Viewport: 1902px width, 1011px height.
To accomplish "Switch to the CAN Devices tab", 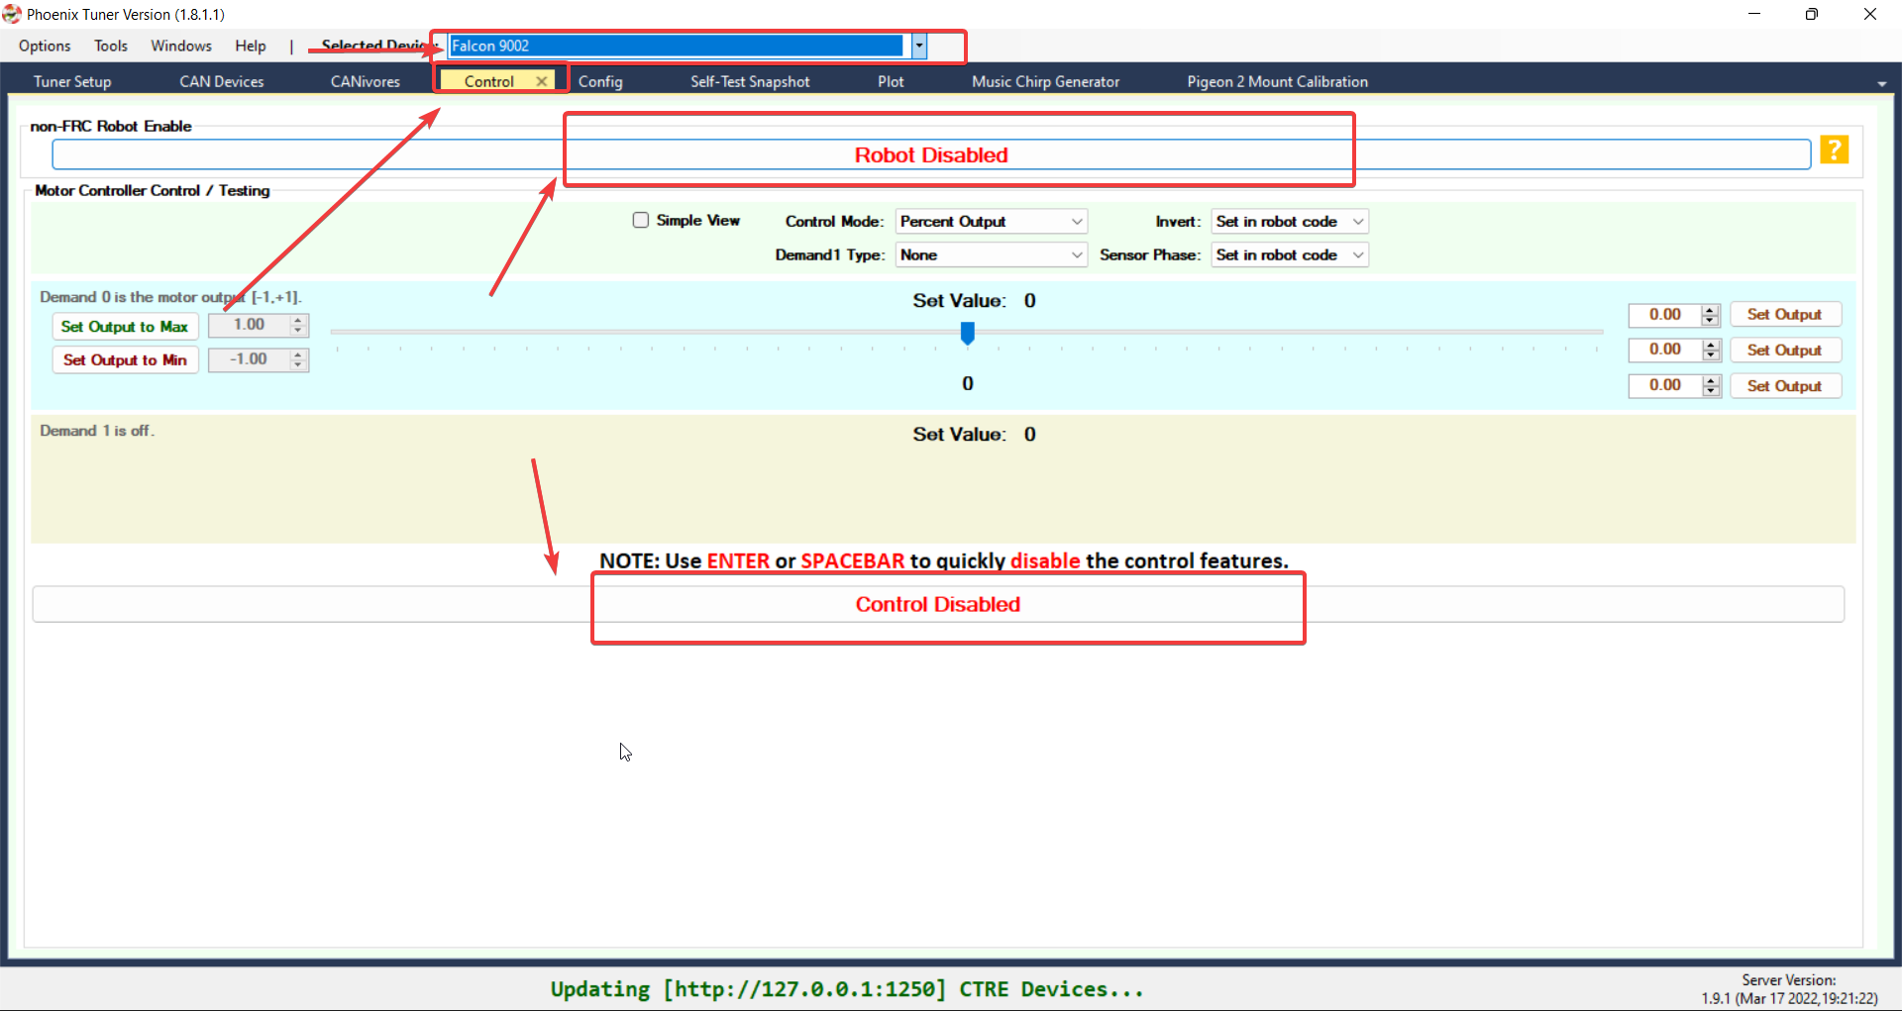I will tap(222, 81).
